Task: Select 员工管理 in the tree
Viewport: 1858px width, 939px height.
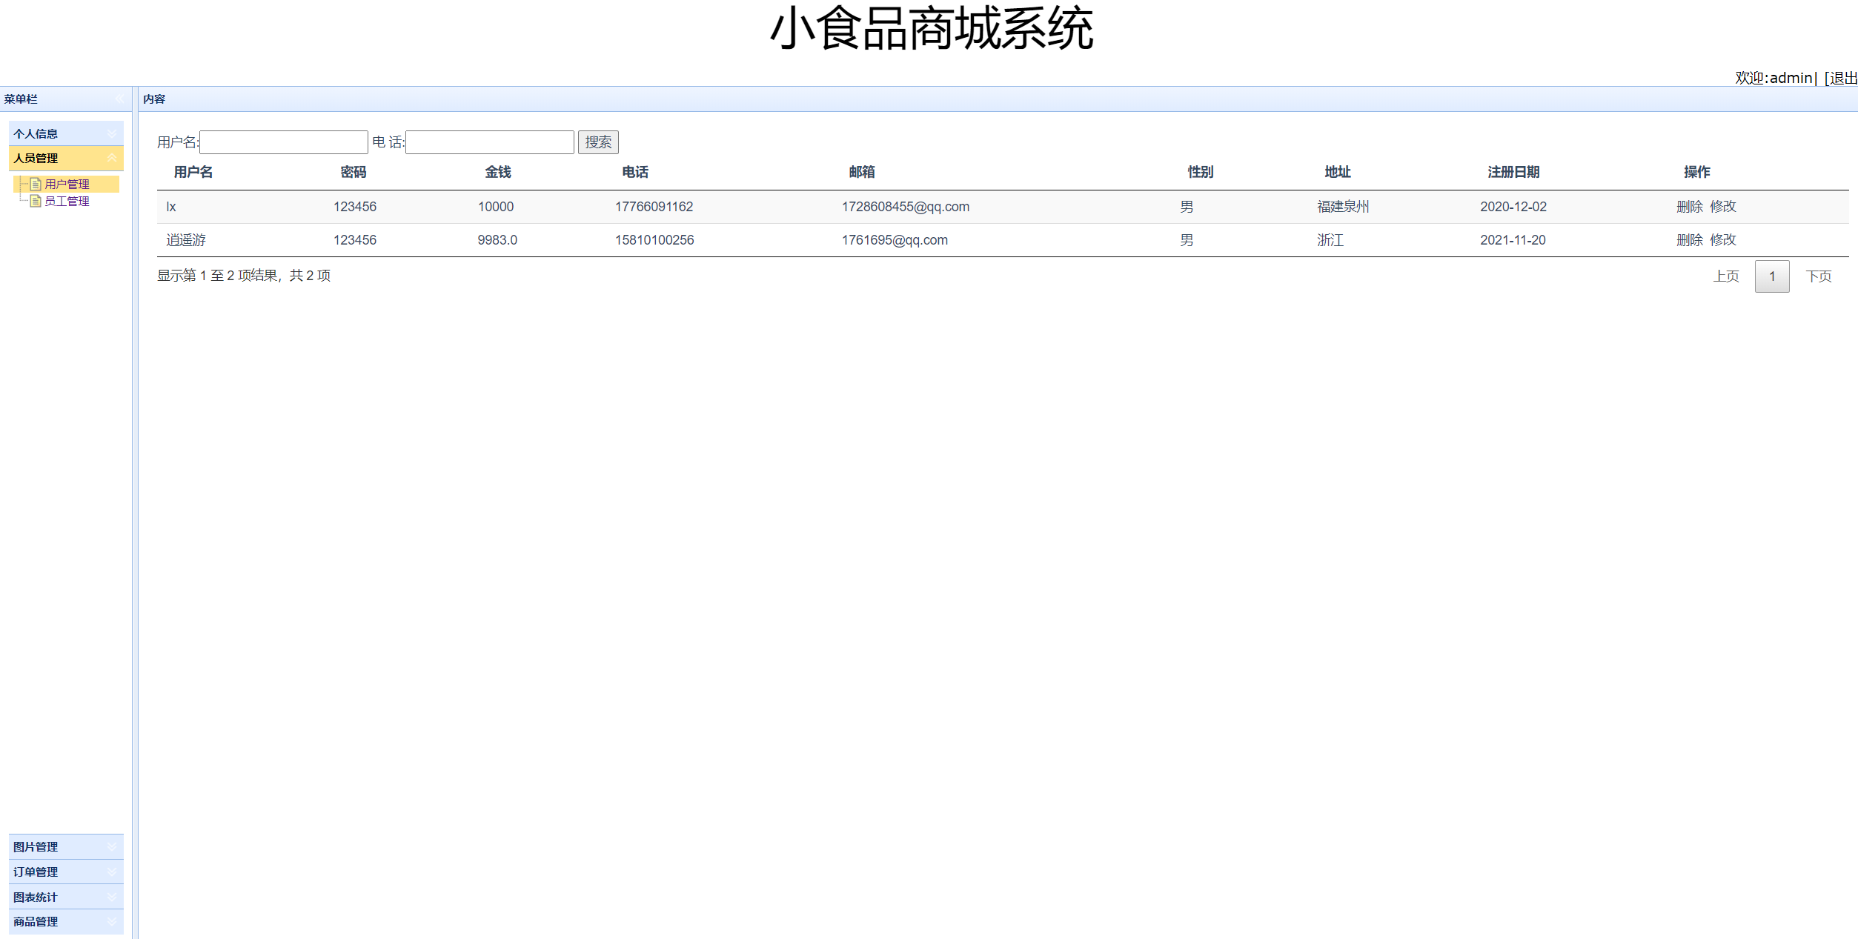Action: [x=67, y=201]
